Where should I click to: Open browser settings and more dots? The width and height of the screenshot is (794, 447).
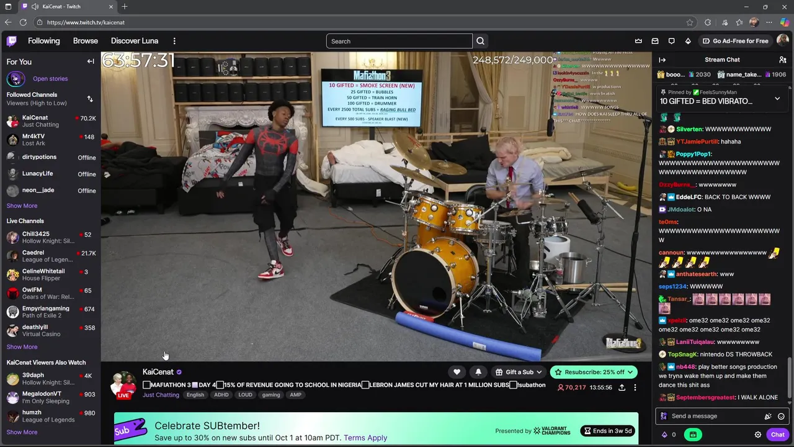(x=769, y=22)
